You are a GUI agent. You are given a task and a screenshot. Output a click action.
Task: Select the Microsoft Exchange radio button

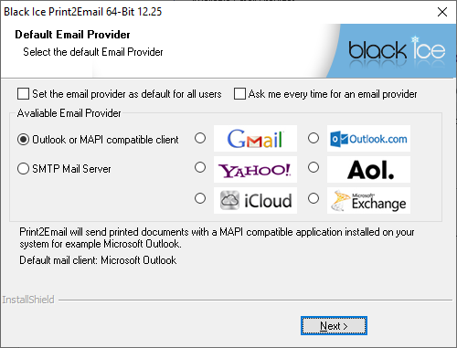[x=314, y=198]
